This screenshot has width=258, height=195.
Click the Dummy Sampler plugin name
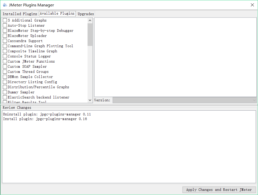tap(21, 92)
